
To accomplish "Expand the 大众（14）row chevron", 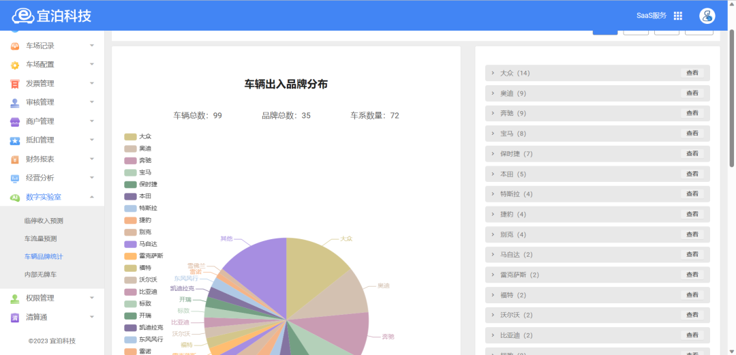I will pos(493,73).
